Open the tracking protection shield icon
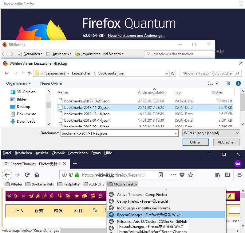Screen dimensions: 245x233 tap(71, 175)
